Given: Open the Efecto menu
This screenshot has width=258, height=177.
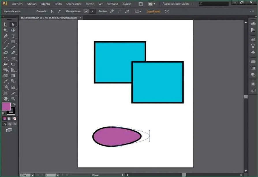Looking at the screenshot, I should click(x=90, y=4).
